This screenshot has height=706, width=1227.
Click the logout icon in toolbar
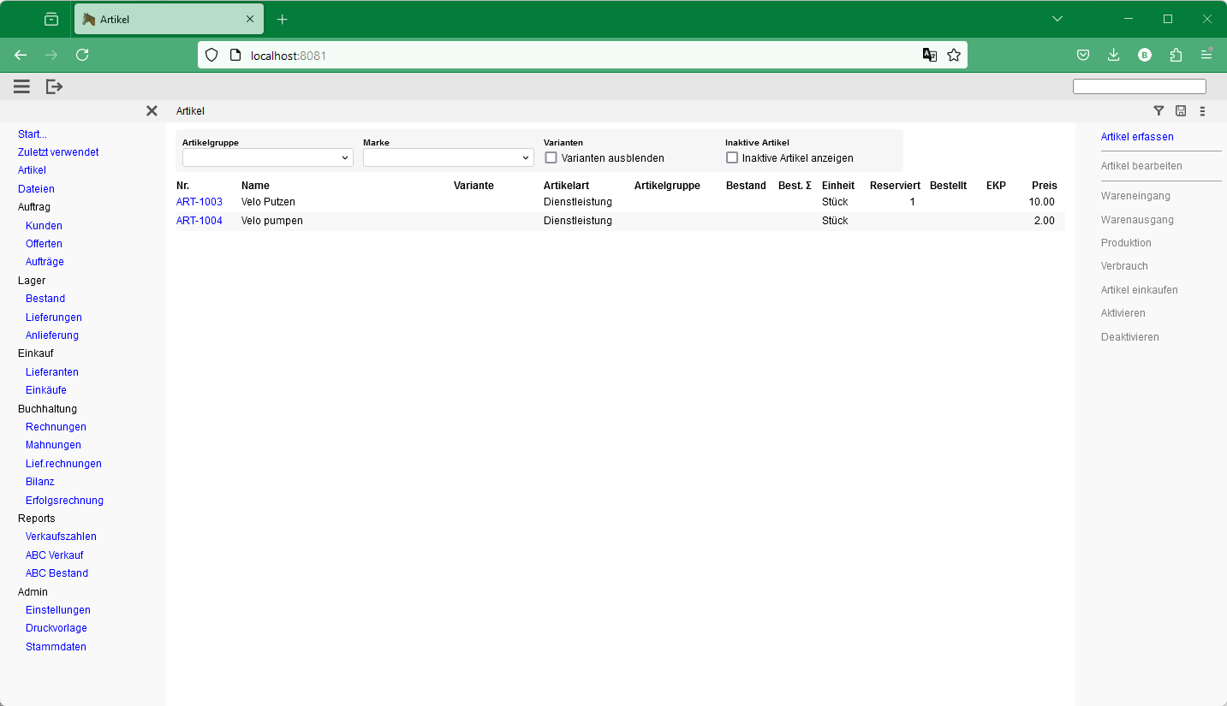(x=54, y=86)
